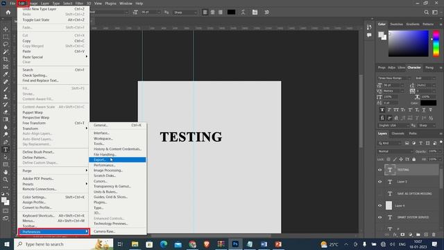The height and width of the screenshot is (250, 444).
Task: Switch to the Channels tab
Action: (x=398, y=133)
